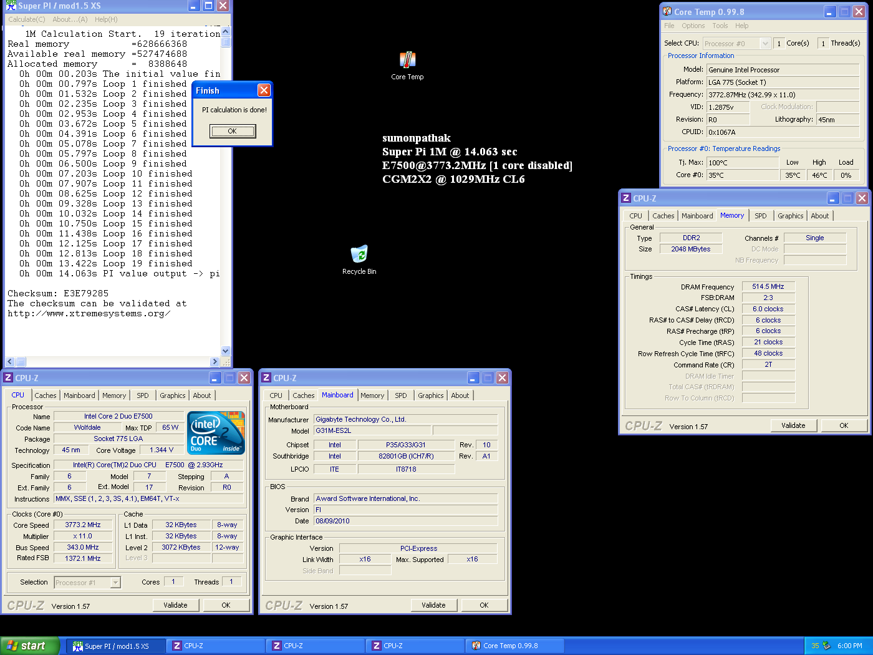The height and width of the screenshot is (655, 873).
Task: Click the Super PI title bar icon
Action: click(x=11, y=6)
